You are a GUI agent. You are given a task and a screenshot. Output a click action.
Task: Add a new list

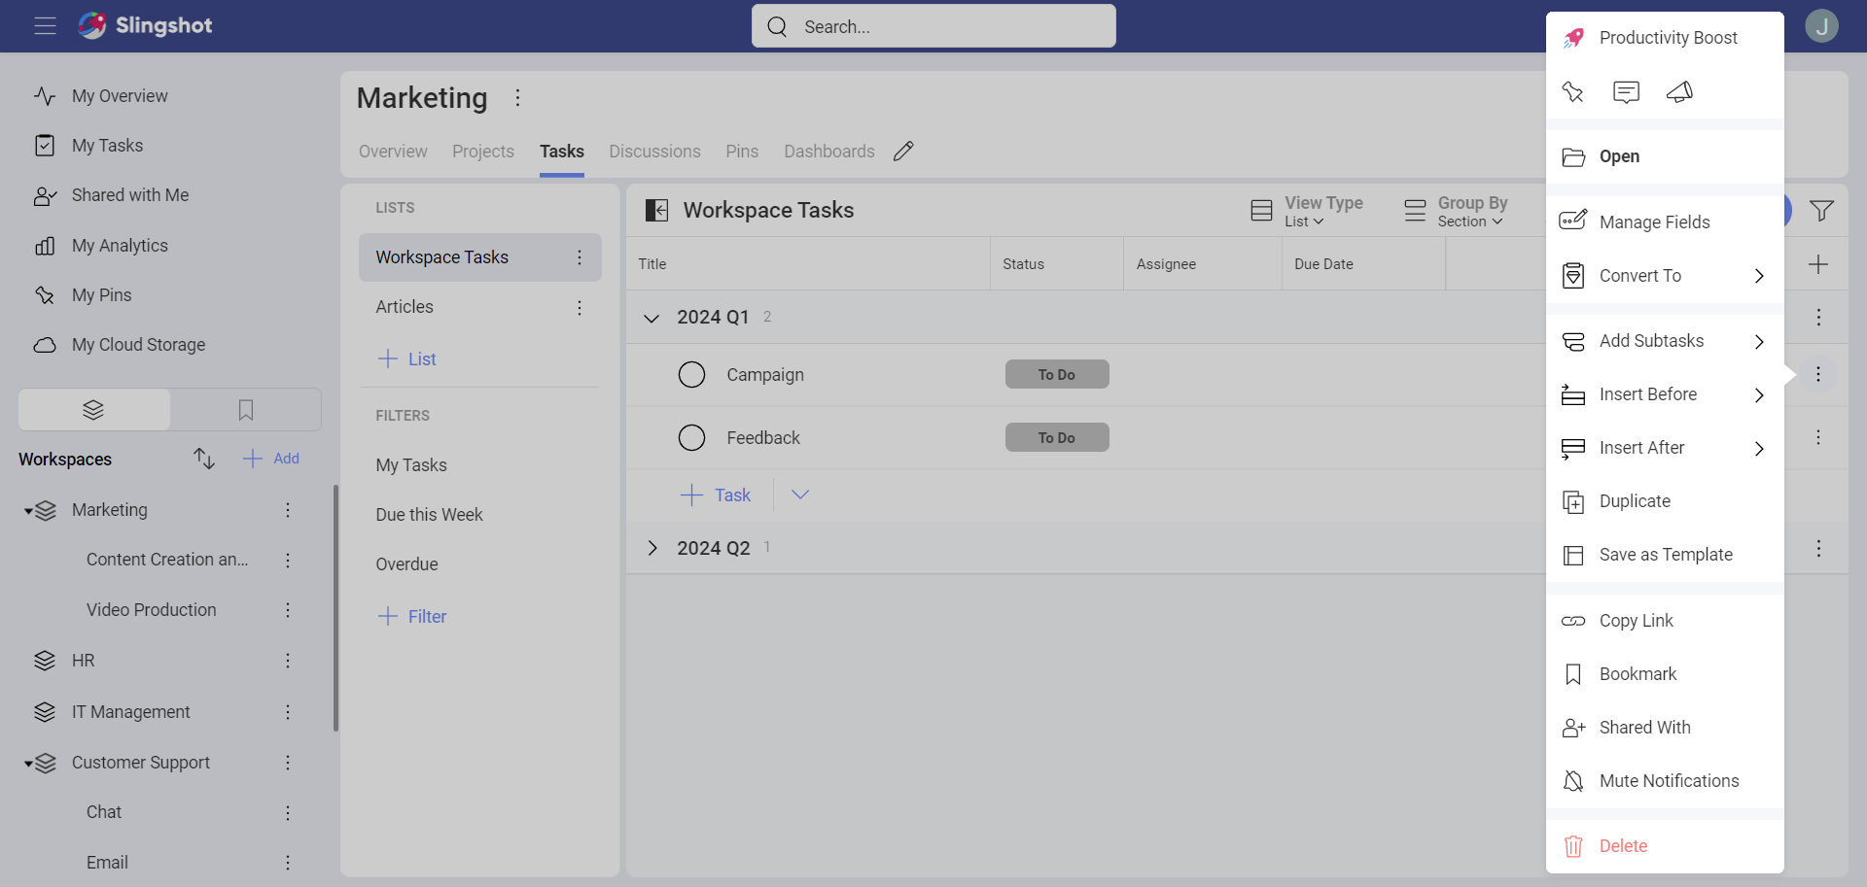coord(406,358)
